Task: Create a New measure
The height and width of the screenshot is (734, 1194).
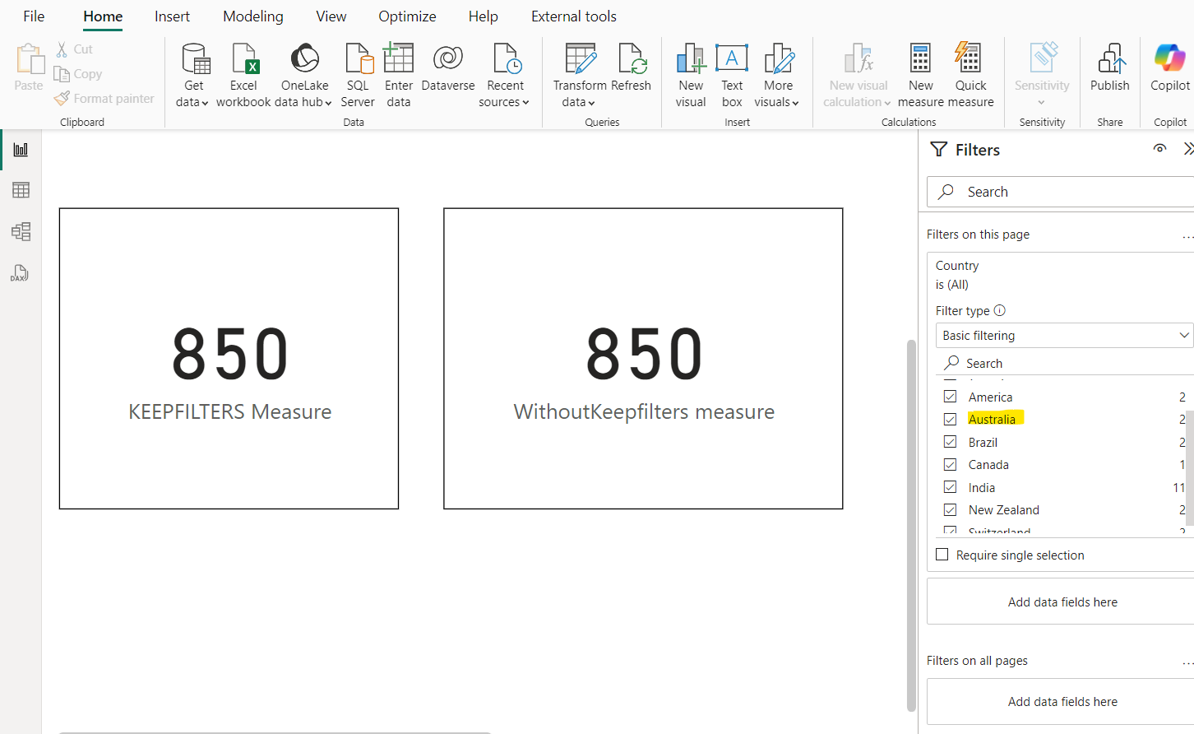Action: point(920,74)
